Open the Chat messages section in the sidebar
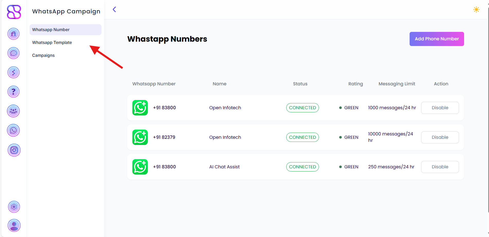 (13, 53)
